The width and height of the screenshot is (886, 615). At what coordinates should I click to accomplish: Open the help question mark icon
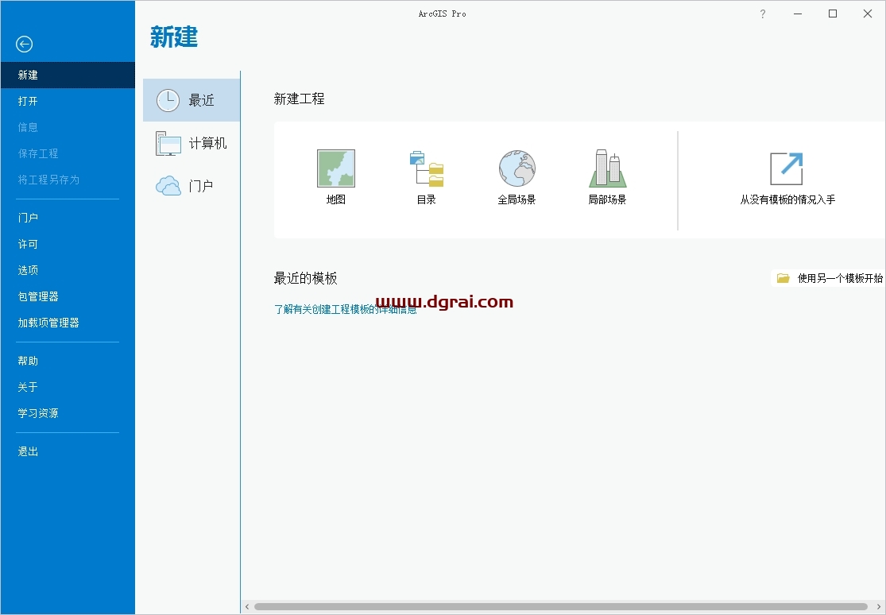[x=763, y=14]
